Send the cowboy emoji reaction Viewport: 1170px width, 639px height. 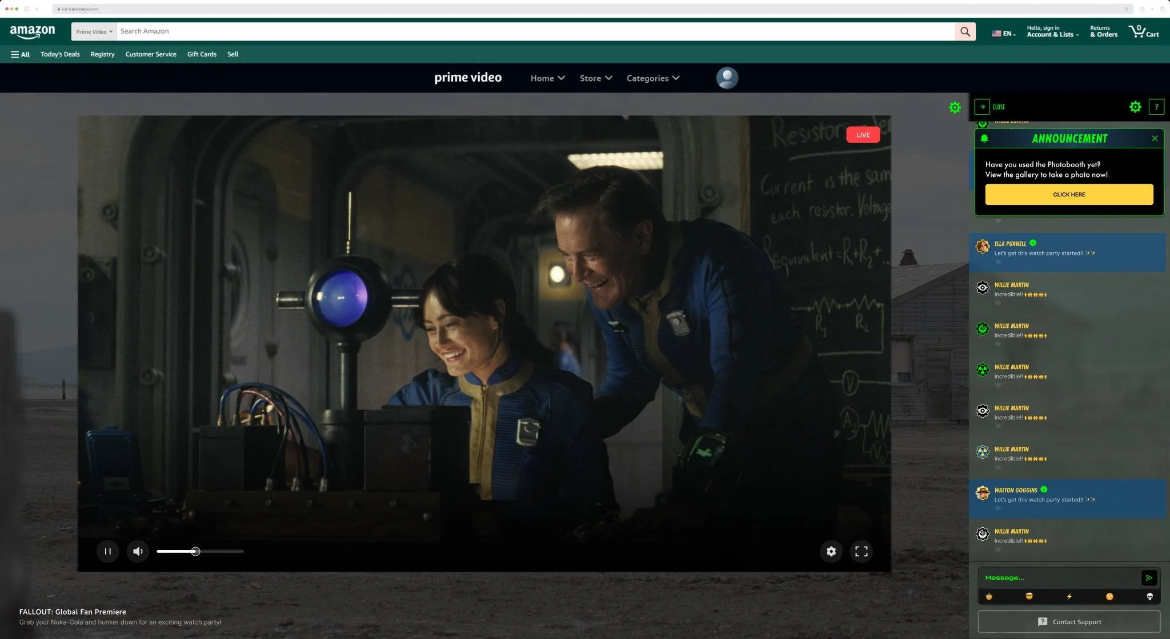(989, 596)
